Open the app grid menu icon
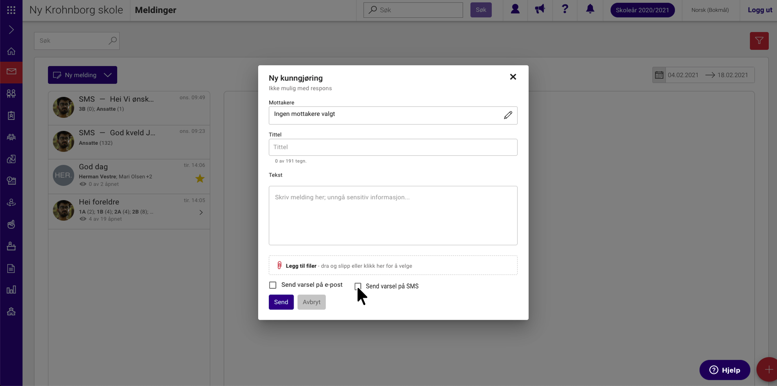This screenshot has width=777, height=386. click(x=11, y=10)
